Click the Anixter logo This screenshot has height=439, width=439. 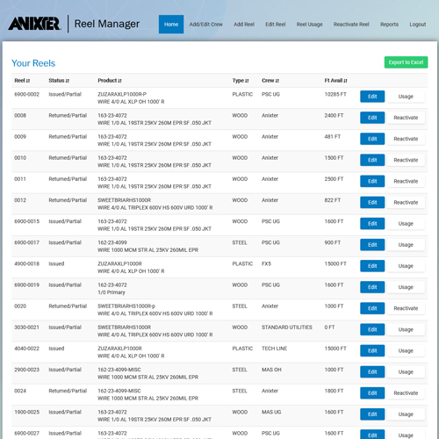(35, 24)
